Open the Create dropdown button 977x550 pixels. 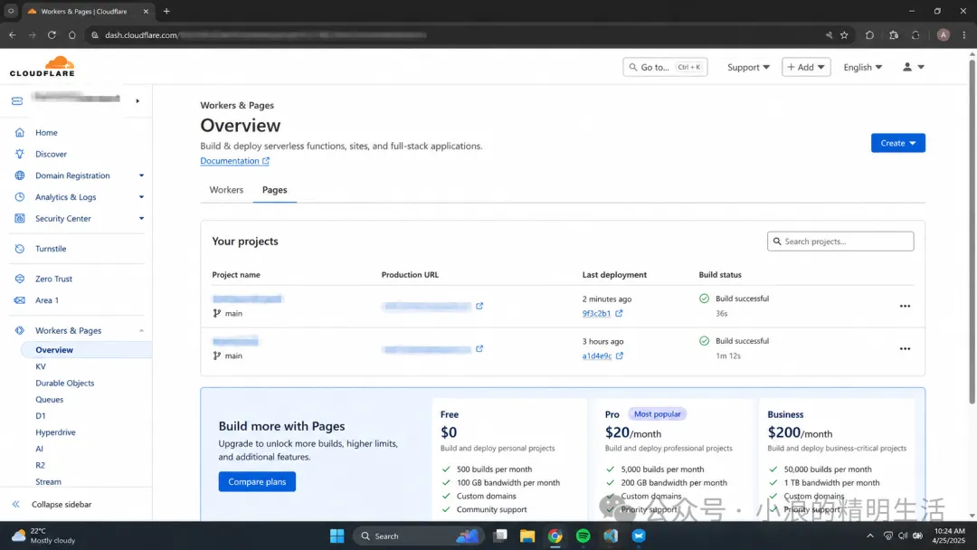[898, 143]
